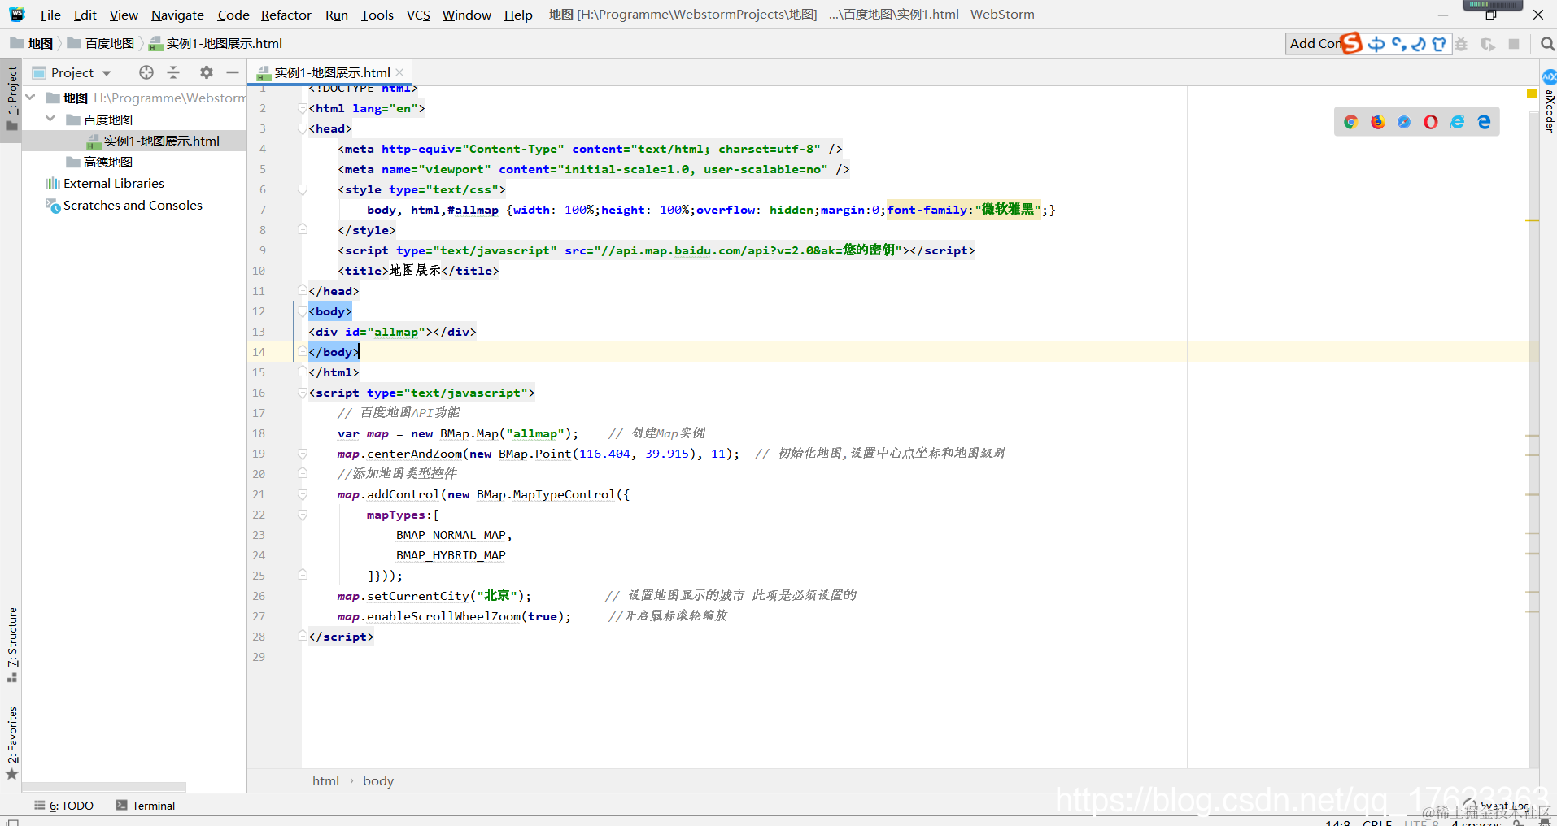Open preview in Opera browser
The width and height of the screenshot is (1557, 826).
[1431, 122]
